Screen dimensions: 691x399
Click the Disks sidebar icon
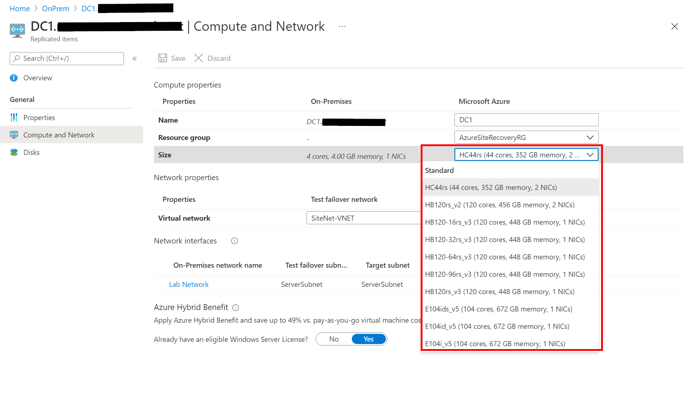[14, 152]
